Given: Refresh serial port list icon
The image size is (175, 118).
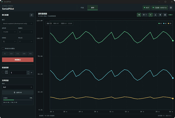Looking at the screenshot, I should [x=31, y=15].
